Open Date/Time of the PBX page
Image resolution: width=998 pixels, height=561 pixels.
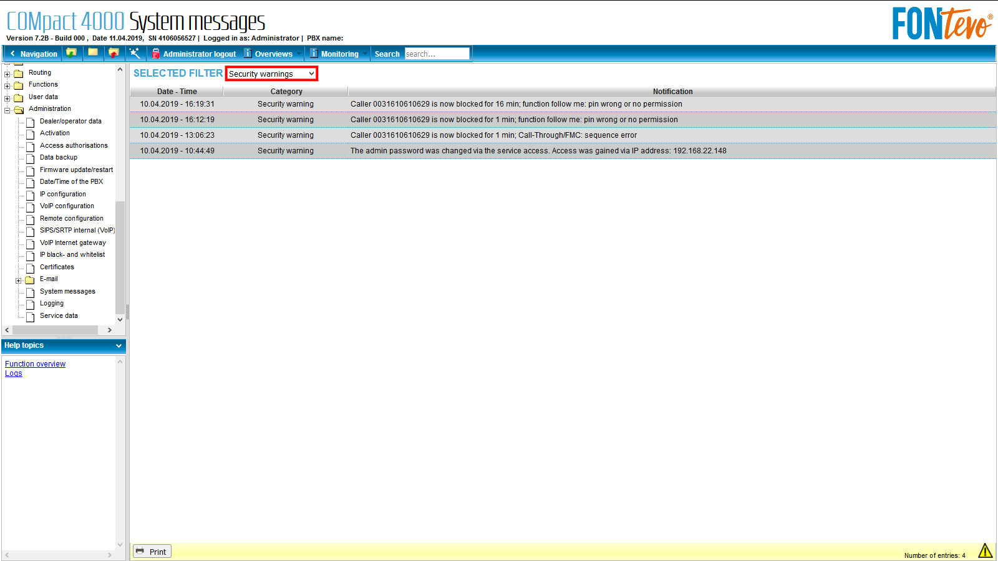[x=71, y=182]
